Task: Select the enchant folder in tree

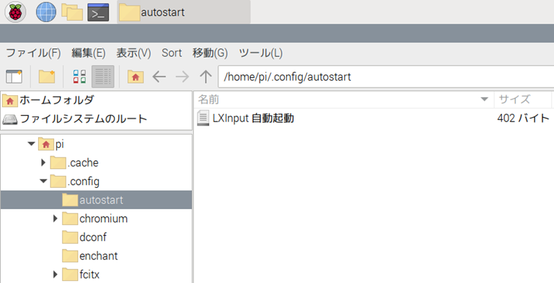Action: coord(90,256)
